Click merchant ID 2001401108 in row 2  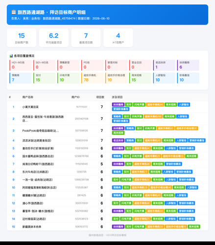pyautogui.click(x=82, y=119)
